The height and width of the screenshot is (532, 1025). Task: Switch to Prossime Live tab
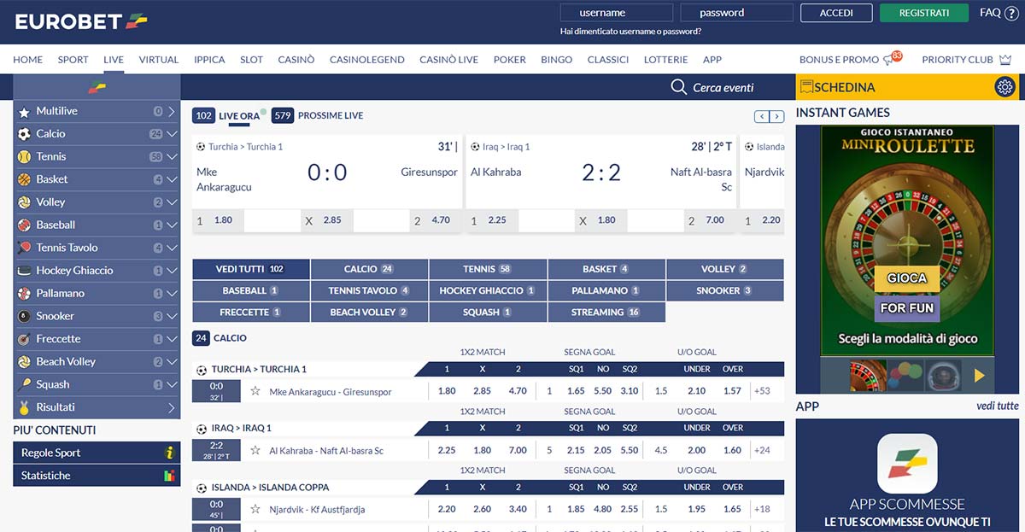click(x=330, y=115)
